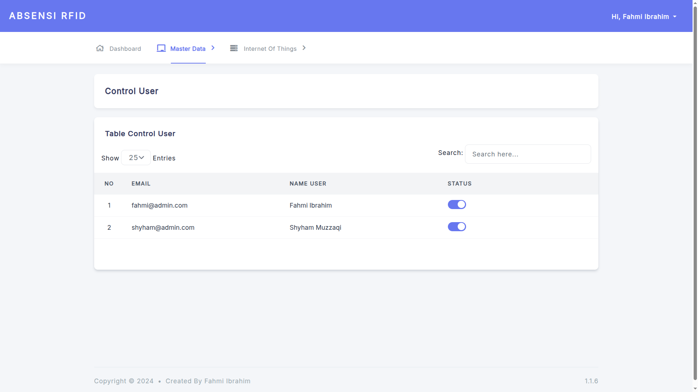Toggle status for Shyham Muzzaqi
The image size is (698, 392).
click(x=457, y=227)
